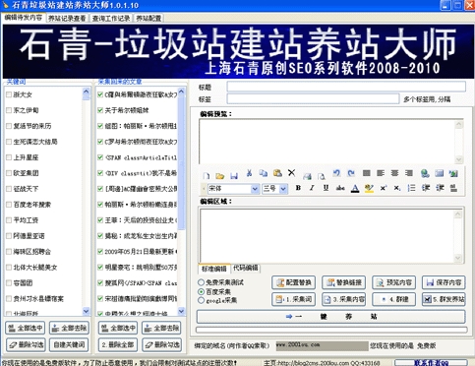Click keyword list scroll up arrow
The image size is (475, 366).
[x=86, y=91]
